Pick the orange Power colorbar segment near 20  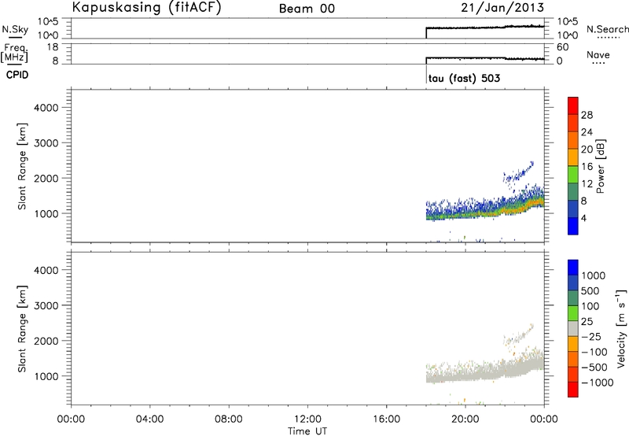(573, 140)
